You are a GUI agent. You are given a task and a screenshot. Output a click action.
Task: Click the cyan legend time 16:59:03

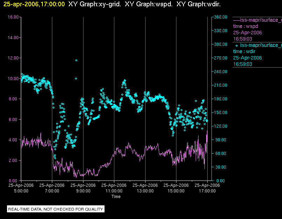coord(243,64)
